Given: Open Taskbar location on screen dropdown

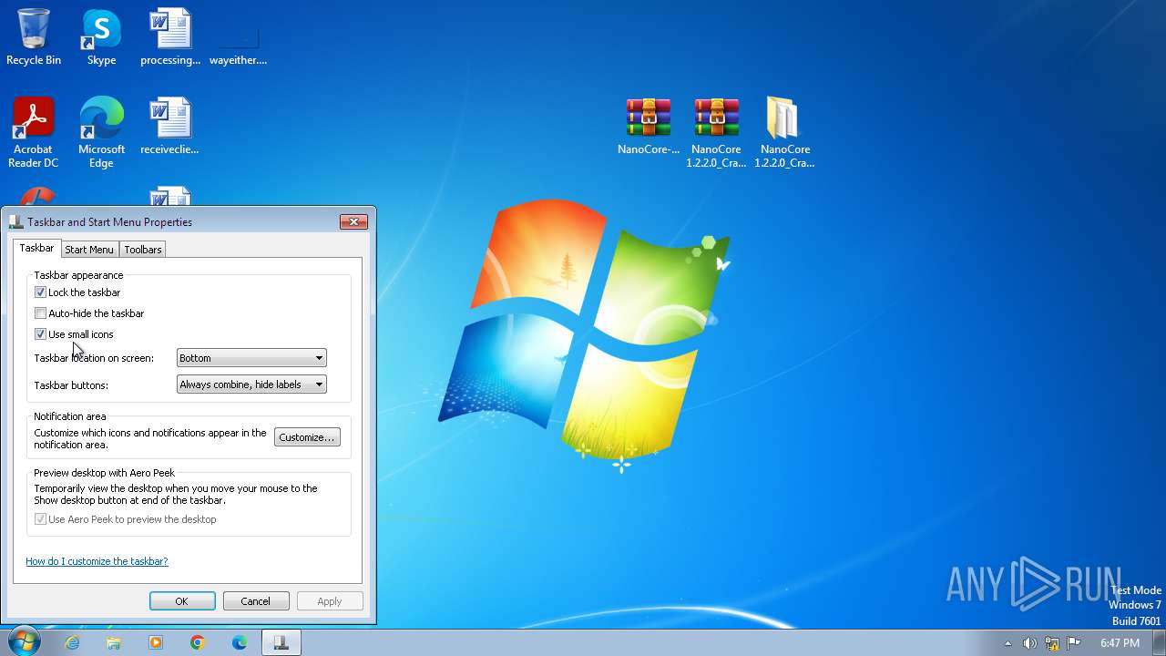Looking at the screenshot, I should (x=251, y=358).
